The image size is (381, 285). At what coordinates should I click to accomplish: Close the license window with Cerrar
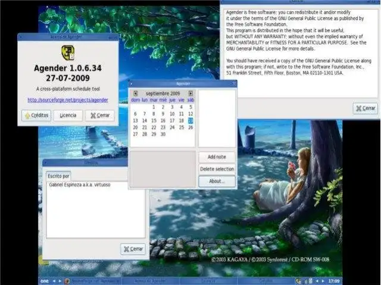pos(366,108)
